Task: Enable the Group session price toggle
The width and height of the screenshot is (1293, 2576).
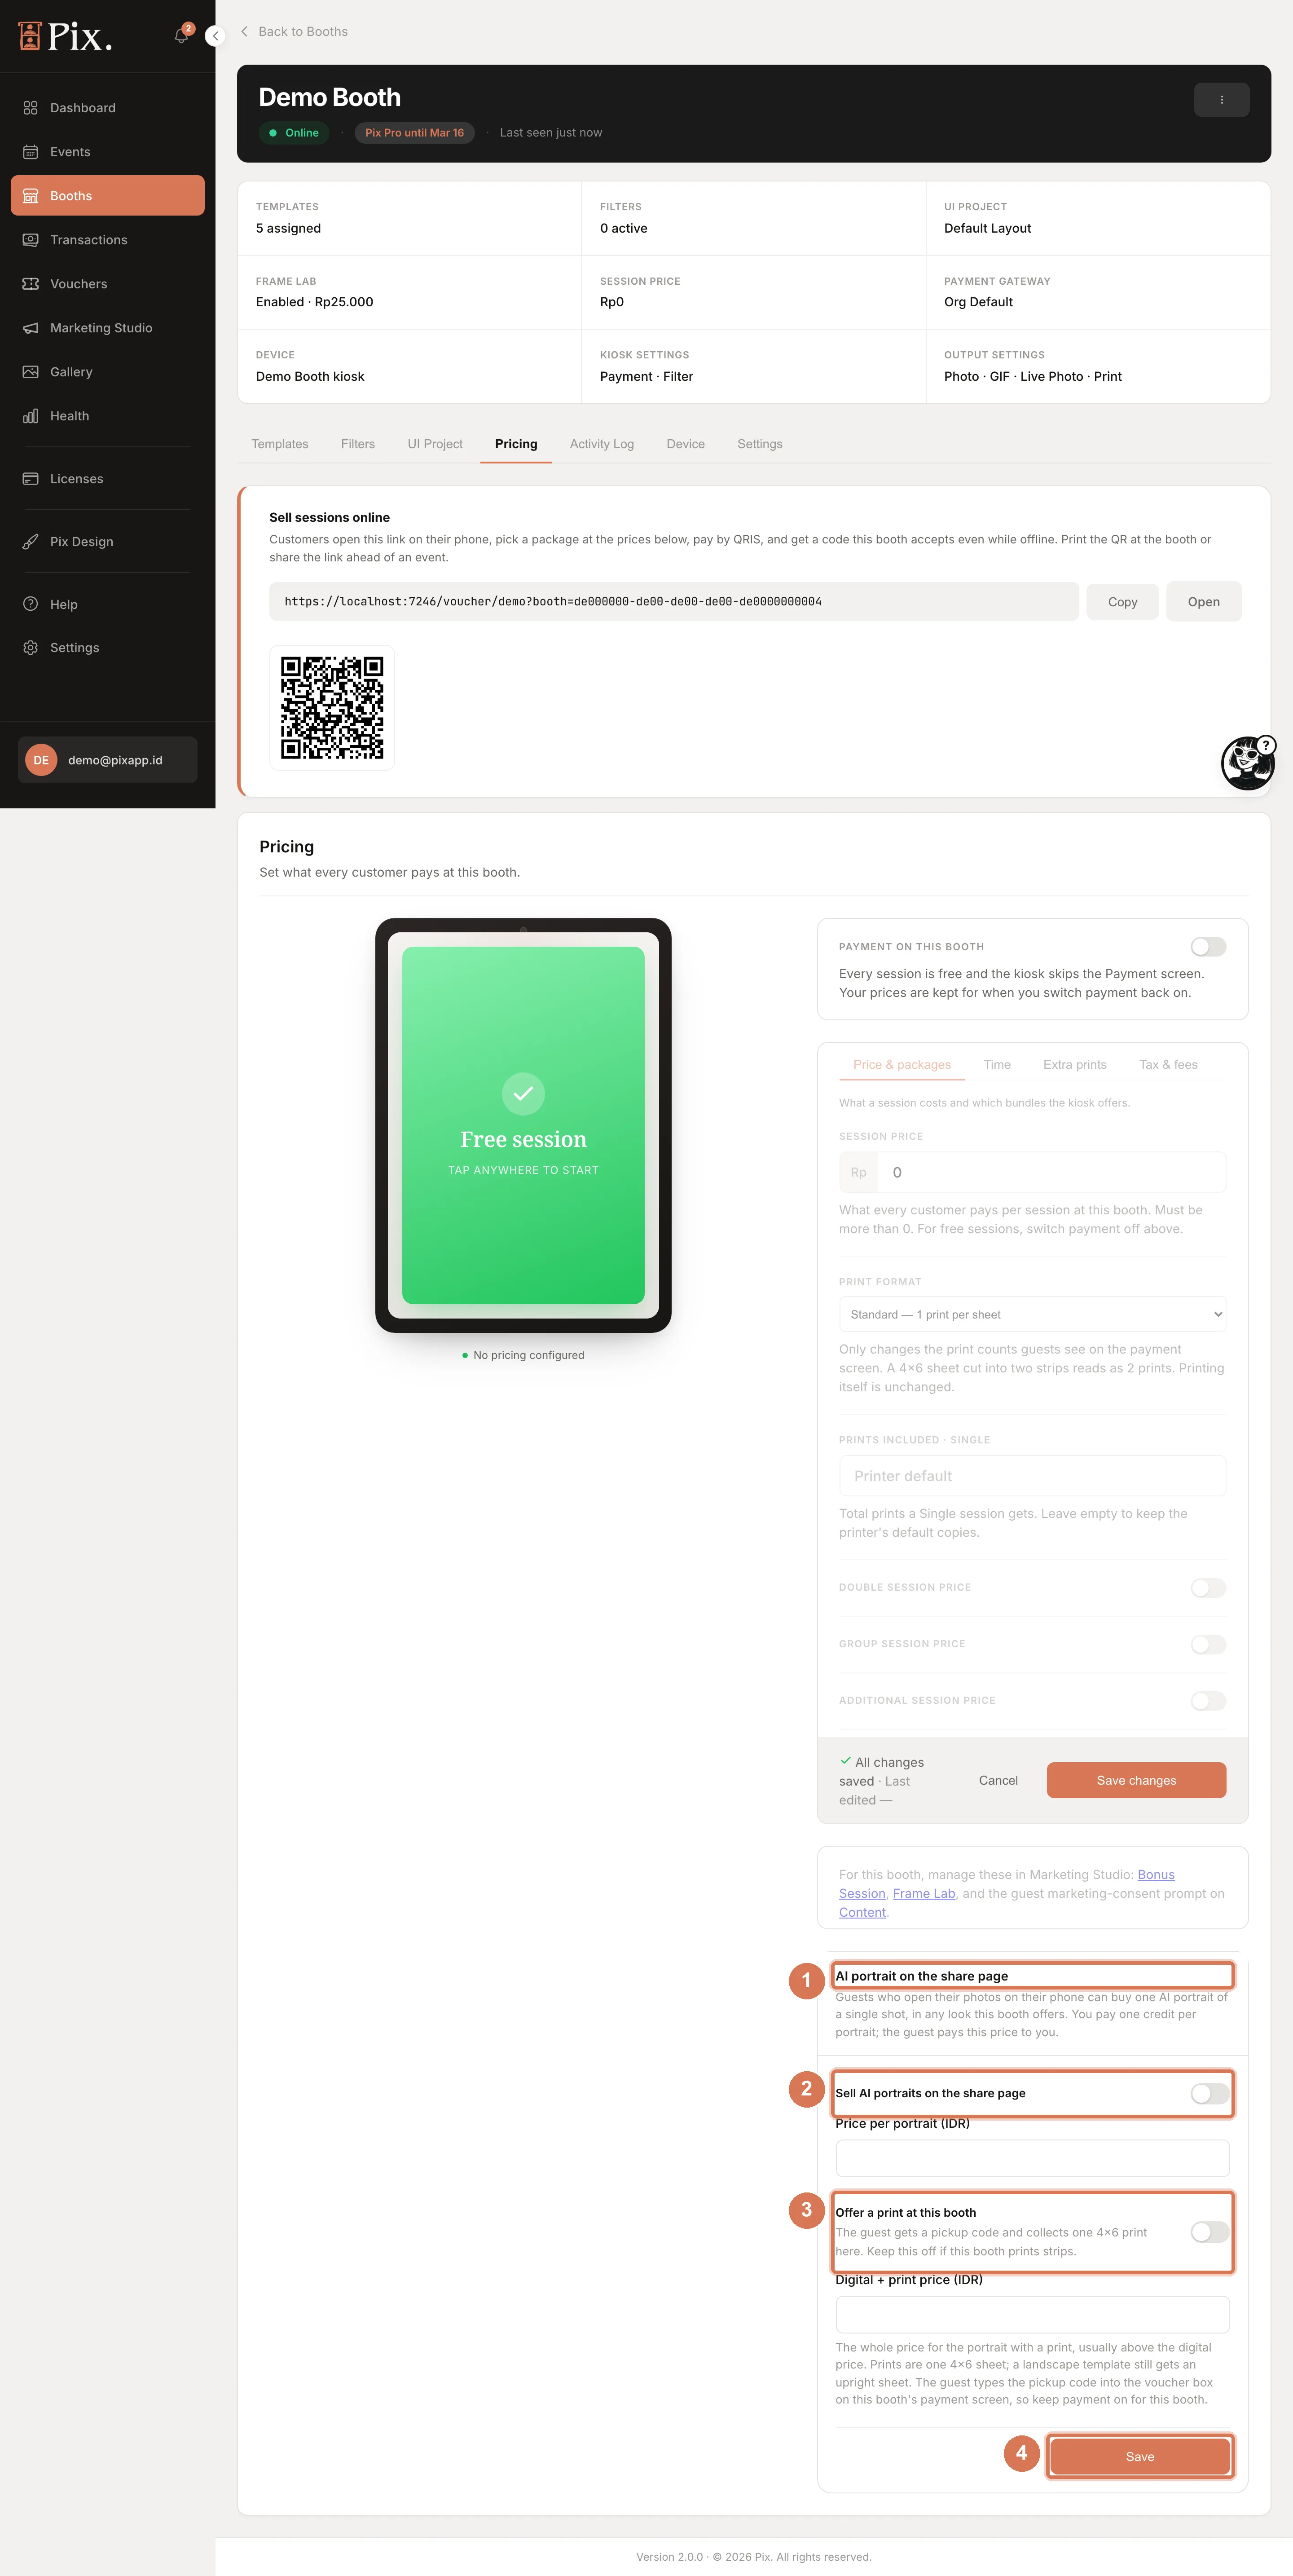Action: click(x=1208, y=1645)
